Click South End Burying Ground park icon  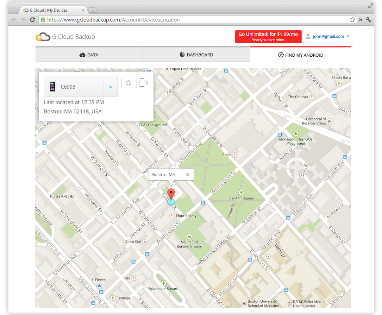(189, 237)
